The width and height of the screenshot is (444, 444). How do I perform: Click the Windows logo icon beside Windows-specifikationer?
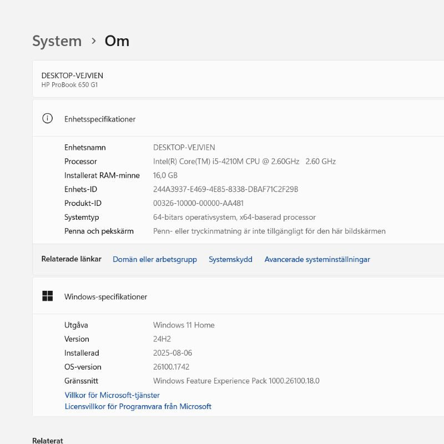(48, 296)
